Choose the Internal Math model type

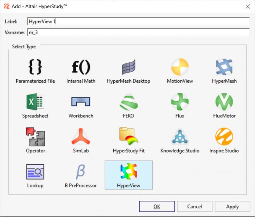81,68
